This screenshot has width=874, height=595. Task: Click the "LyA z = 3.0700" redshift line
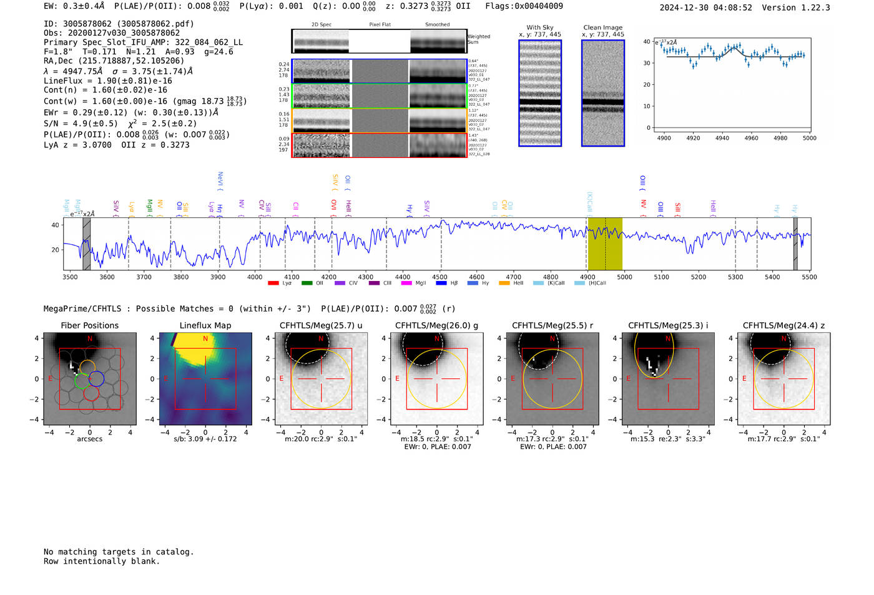(x=77, y=145)
